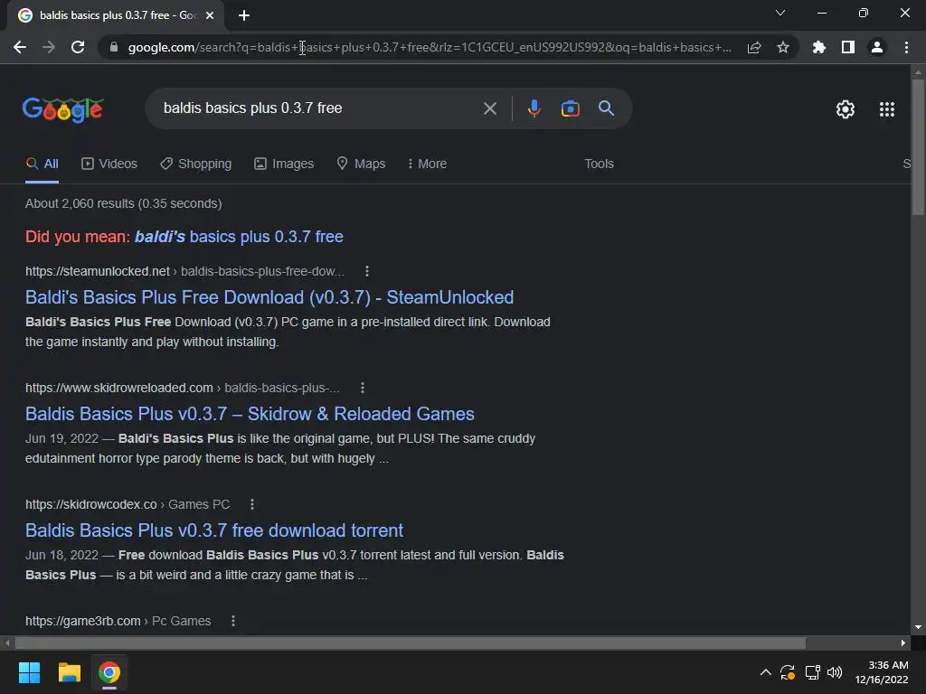Start voice search with microphone
The image size is (926, 694).
click(x=534, y=108)
